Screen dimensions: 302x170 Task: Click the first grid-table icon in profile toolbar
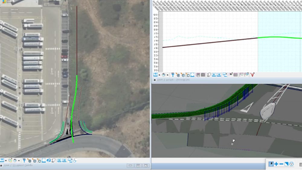pos(198,75)
